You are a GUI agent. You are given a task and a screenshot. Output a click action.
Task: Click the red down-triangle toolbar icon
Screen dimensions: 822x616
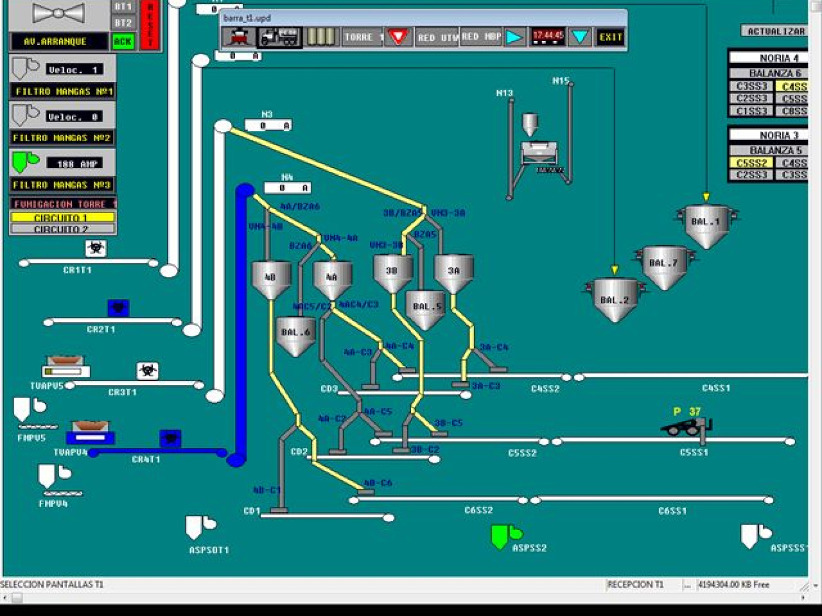click(x=398, y=37)
